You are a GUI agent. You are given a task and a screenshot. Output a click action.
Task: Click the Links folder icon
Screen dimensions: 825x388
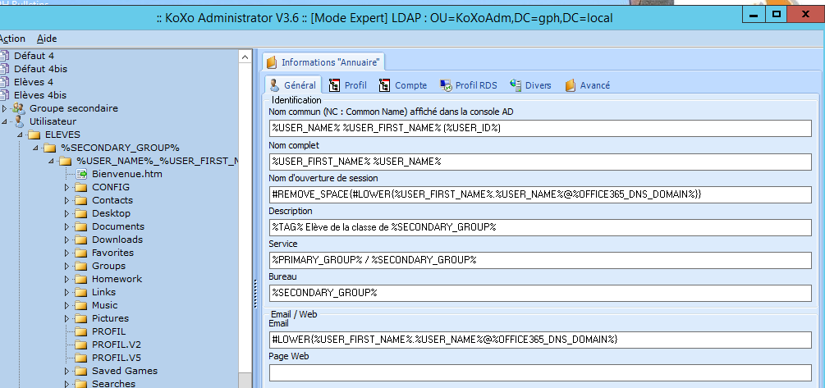point(80,292)
